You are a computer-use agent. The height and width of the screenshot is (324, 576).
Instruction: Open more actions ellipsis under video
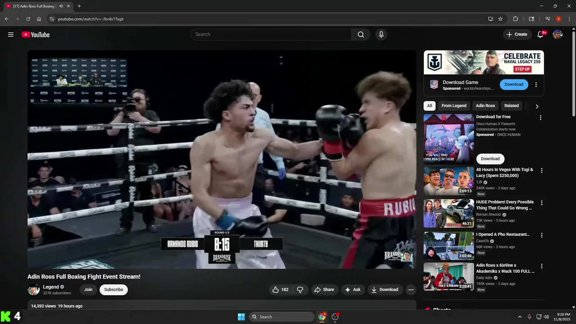(x=411, y=290)
